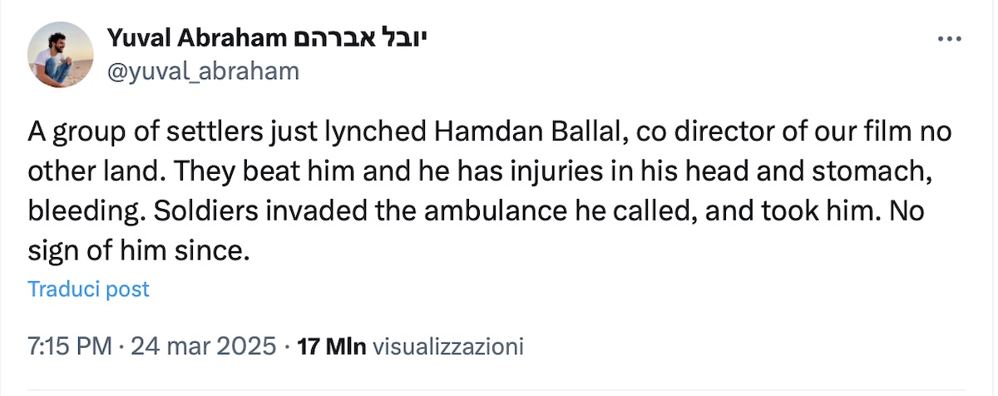Click the @yuval_abraham handle
Viewport: 998px width, 396px height.
coord(202,72)
